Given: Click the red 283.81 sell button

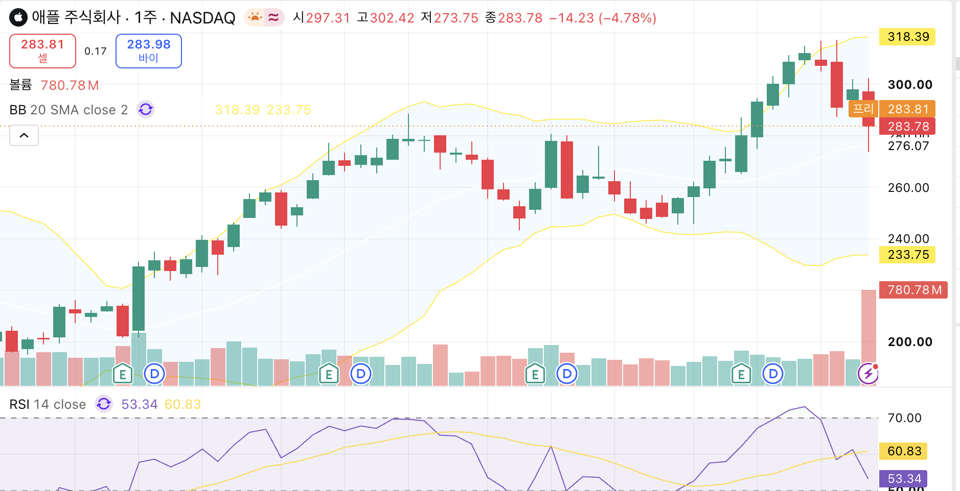Looking at the screenshot, I should click(42, 51).
